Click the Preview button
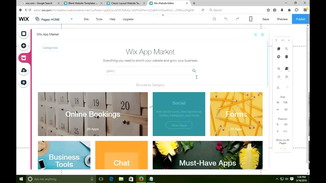Screen dimensions: 326x183 pyautogui.click(x=282, y=19)
